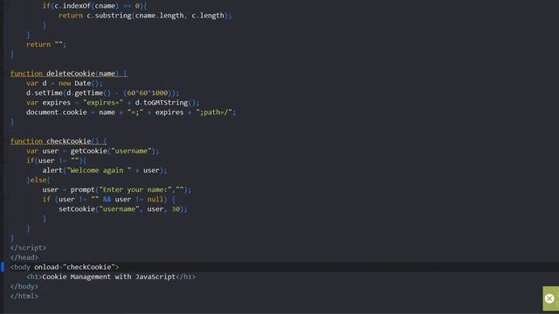The width and height of the screenshot is (559, 314).
Task: Click the 'user = prompt("Enter your name:"' line
Action: point(117,189)
